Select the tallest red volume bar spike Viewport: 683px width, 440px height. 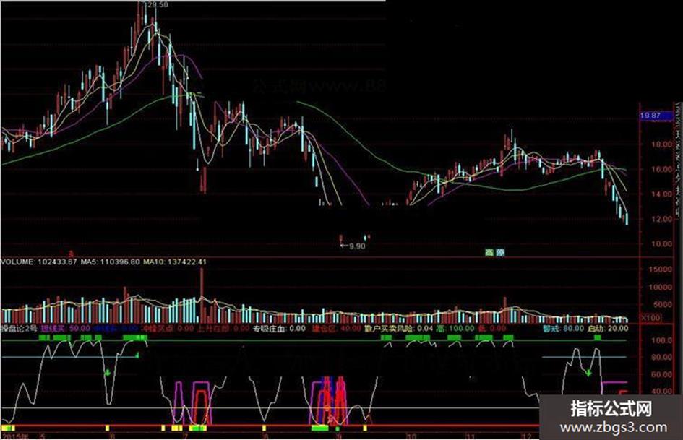[x=202, y=295]
